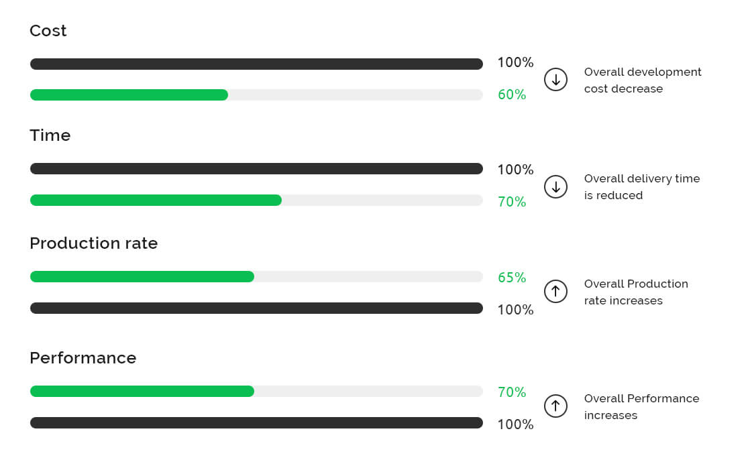Click "Overall Production rate increases" text
The image size is (750, 462).
pyautogui.click(x=635, y=292)
